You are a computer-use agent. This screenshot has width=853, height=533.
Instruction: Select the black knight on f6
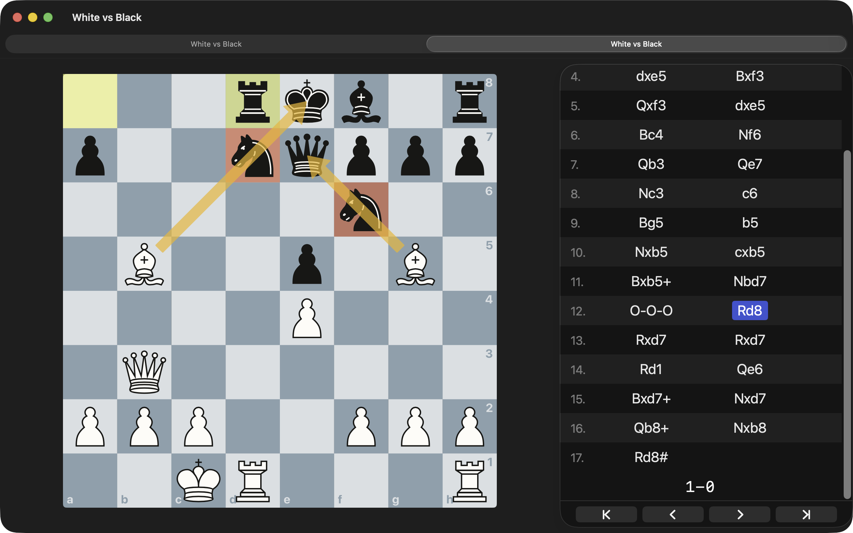point(361,210)
